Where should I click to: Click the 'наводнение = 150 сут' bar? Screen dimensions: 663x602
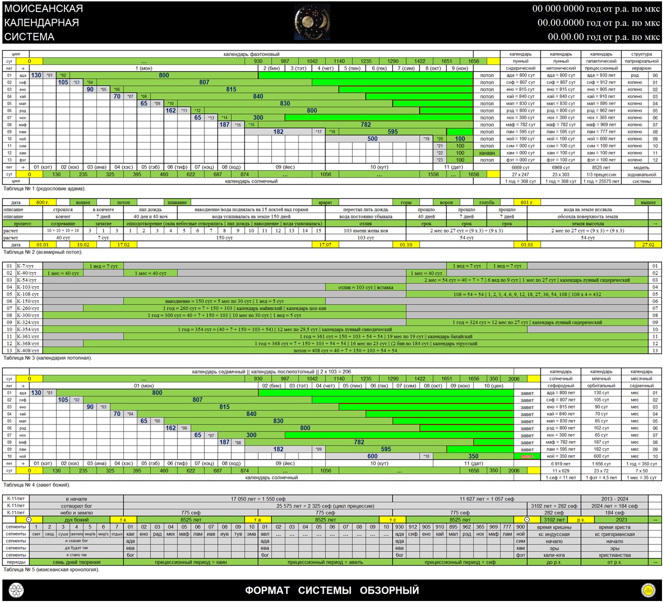[x=224, y=301]
